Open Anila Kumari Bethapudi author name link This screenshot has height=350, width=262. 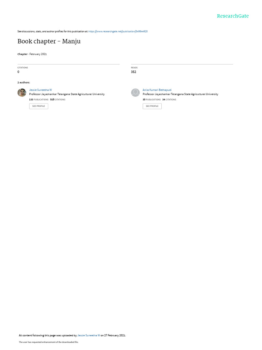[157, 90]
